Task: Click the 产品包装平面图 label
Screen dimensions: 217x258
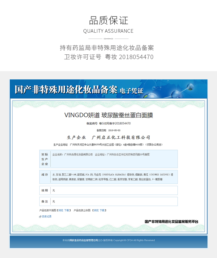Action: (x=48, y=210)
